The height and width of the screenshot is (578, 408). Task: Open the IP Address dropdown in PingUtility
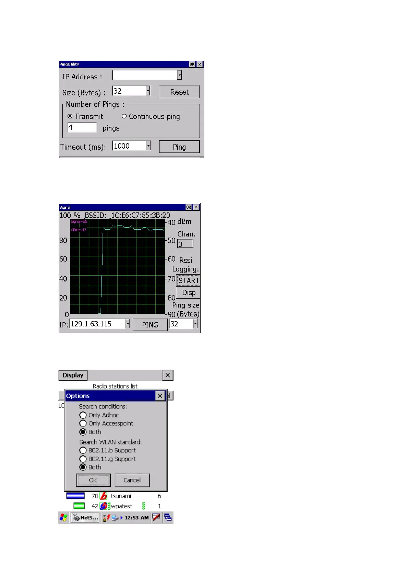click(179, 75)
